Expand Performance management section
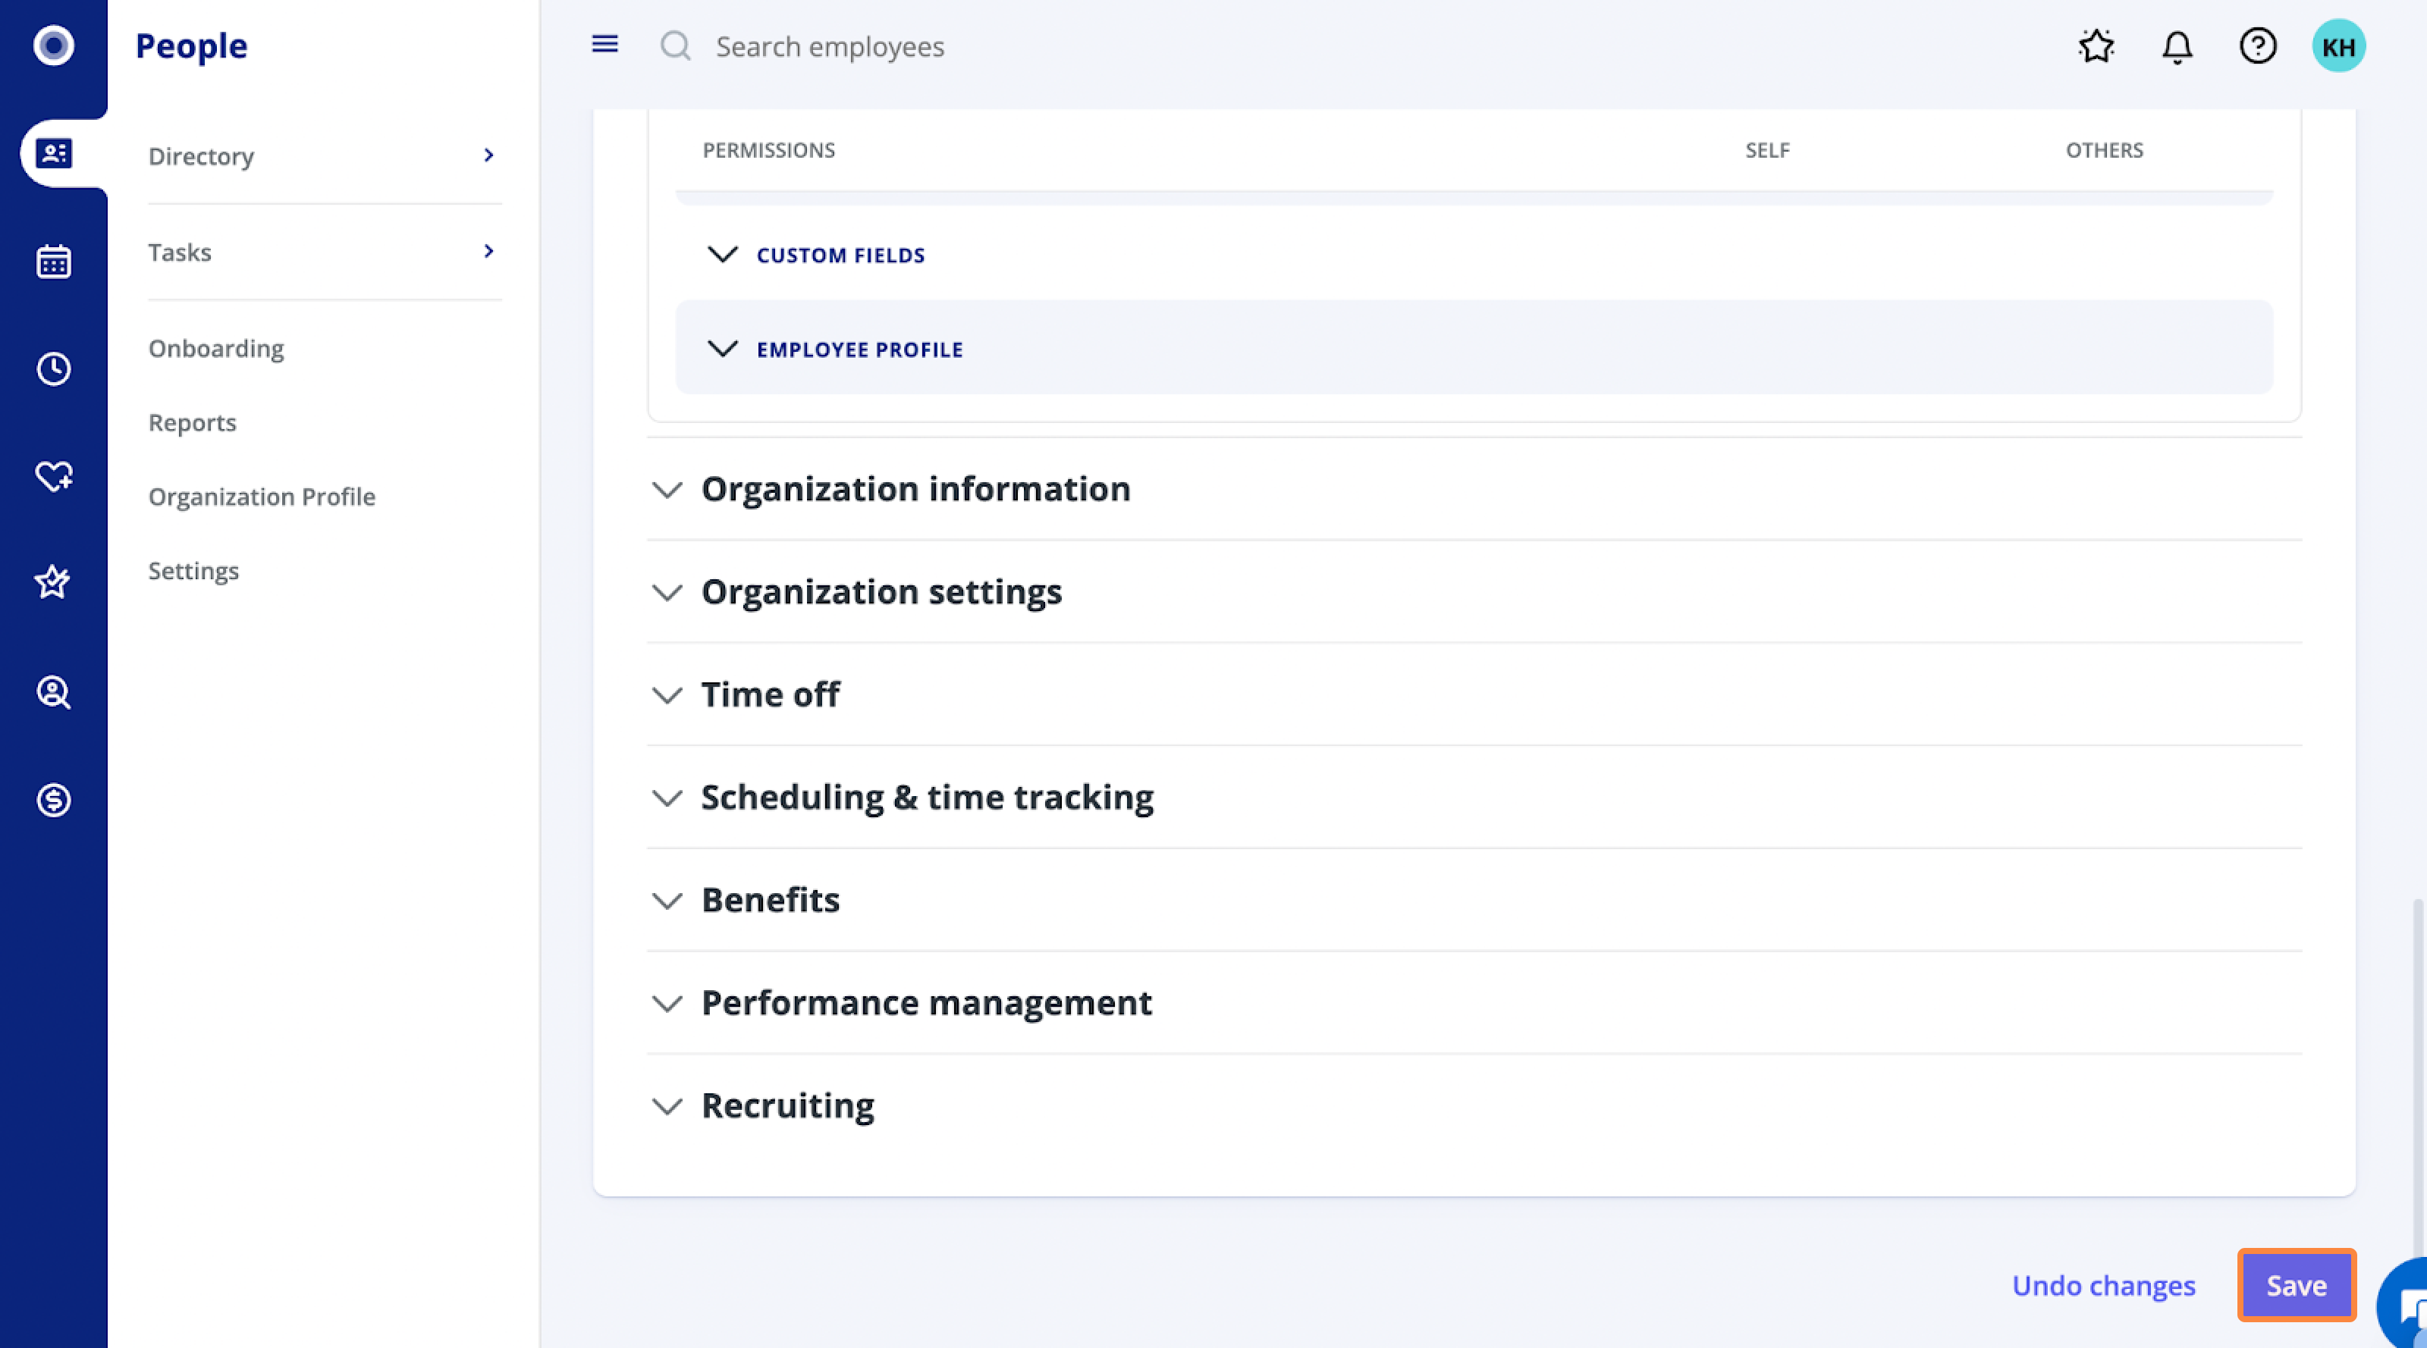 (x=667, y=1003)
